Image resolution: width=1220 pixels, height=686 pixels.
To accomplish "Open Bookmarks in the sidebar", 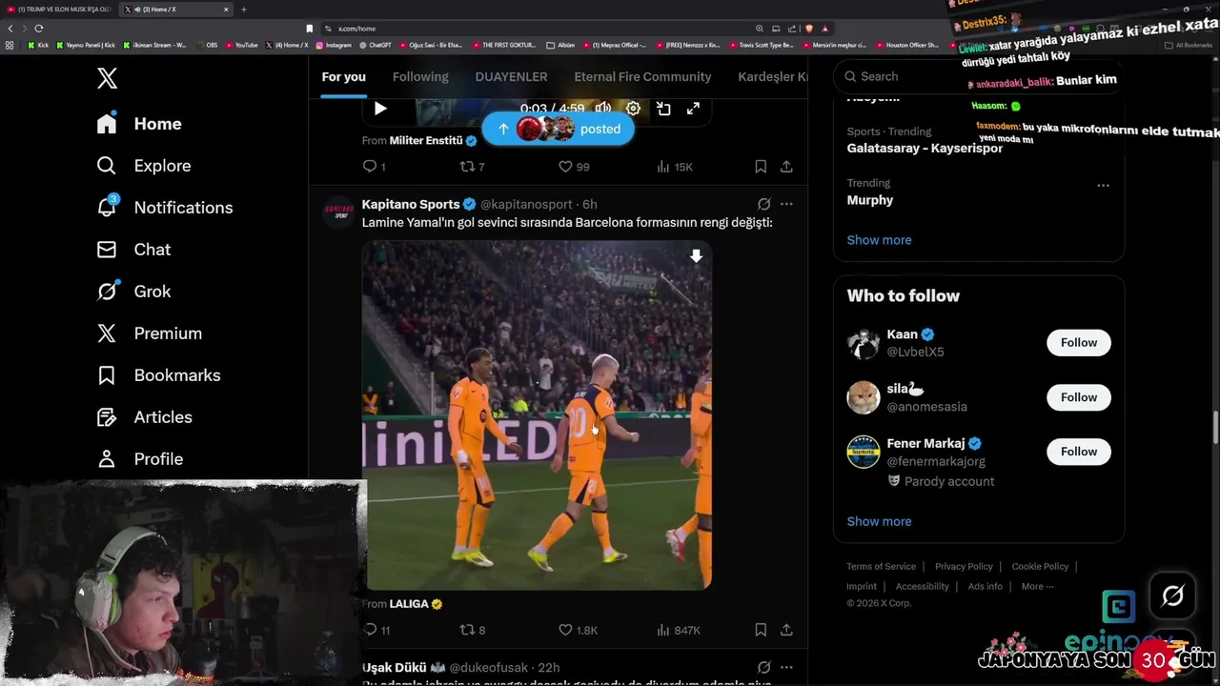I will pos(158,375).
